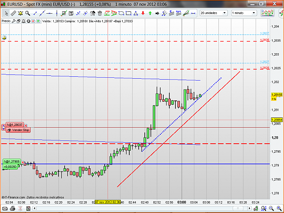Viewport: 284px width, 213px height.
Task: Click the Precio duplicate windows icon
Action: [x=18, y=21]
